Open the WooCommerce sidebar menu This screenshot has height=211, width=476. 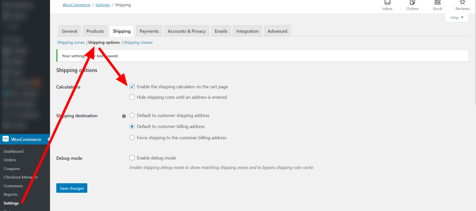click(25, 139)
